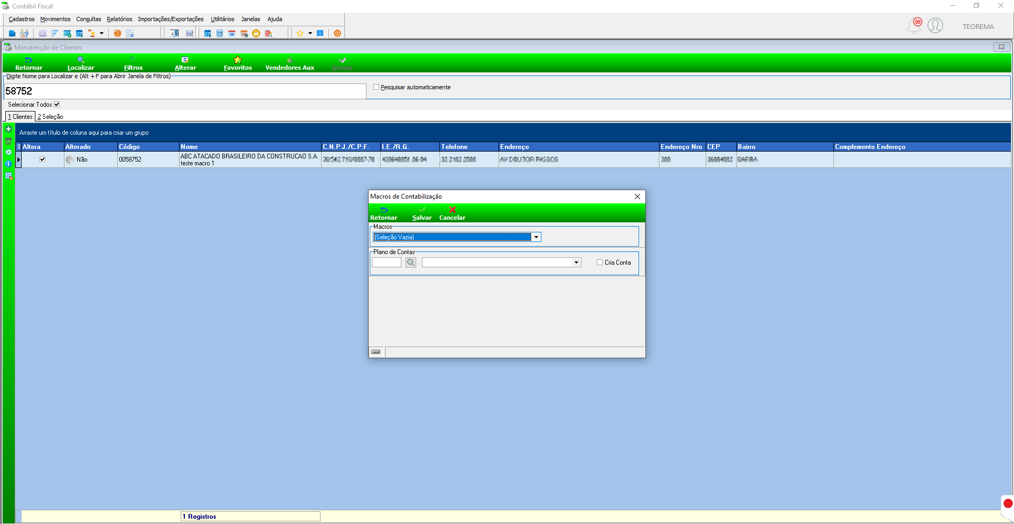Expand the dropdown arrow beside the star icon
Screen dimensions: 1014x524
click(310, 33)
